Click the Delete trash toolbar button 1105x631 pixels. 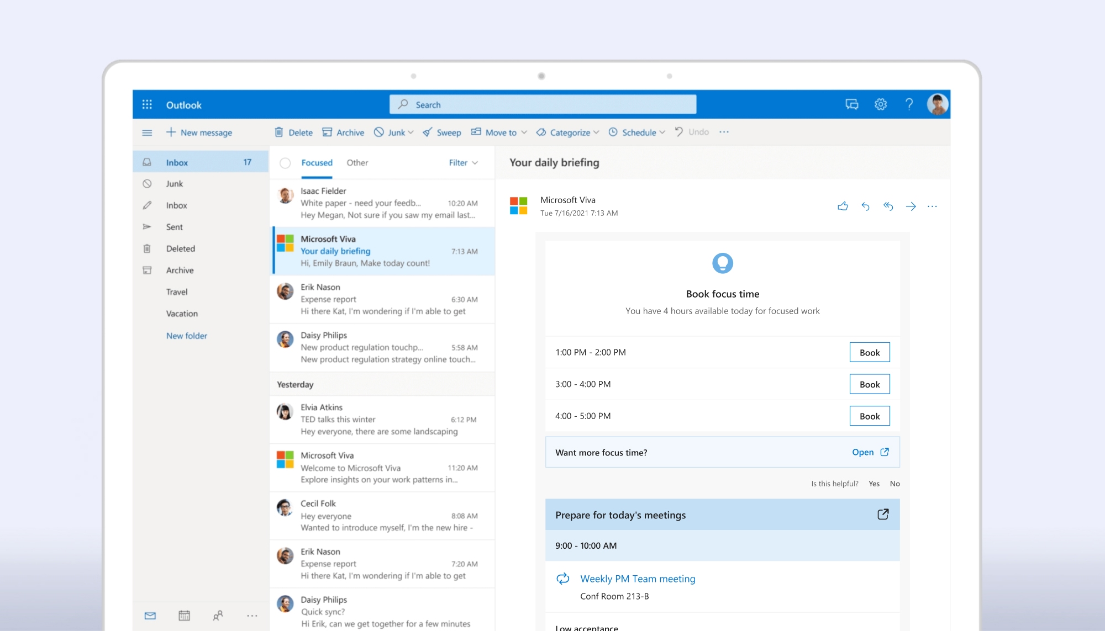(x=293, y=132)
